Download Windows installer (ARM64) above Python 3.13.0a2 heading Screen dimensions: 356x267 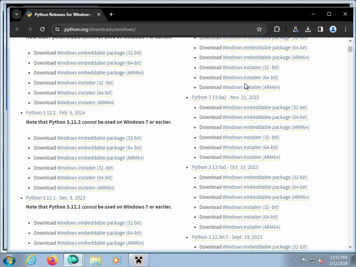(251, 87)
